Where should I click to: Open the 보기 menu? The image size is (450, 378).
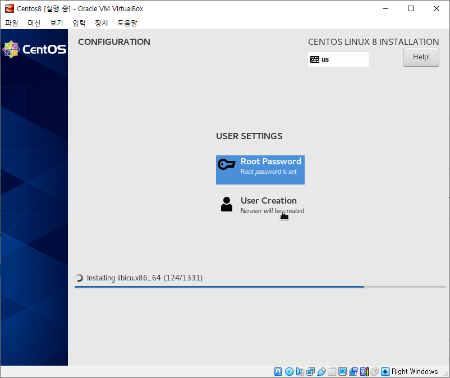coord(57,23)
